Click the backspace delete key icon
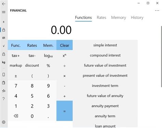Viewport: 162px width, 128px height. (16, 116)
